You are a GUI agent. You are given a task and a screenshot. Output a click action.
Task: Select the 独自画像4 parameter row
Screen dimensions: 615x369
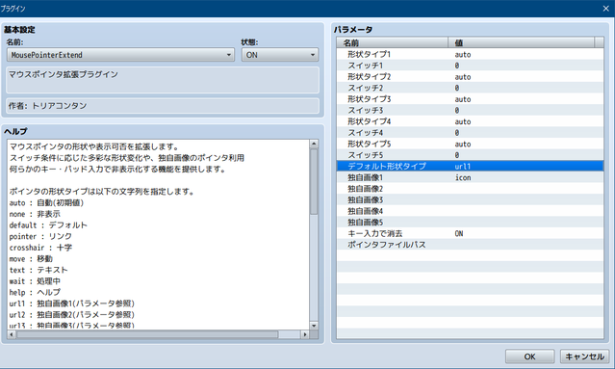click(x=470, y=211)
